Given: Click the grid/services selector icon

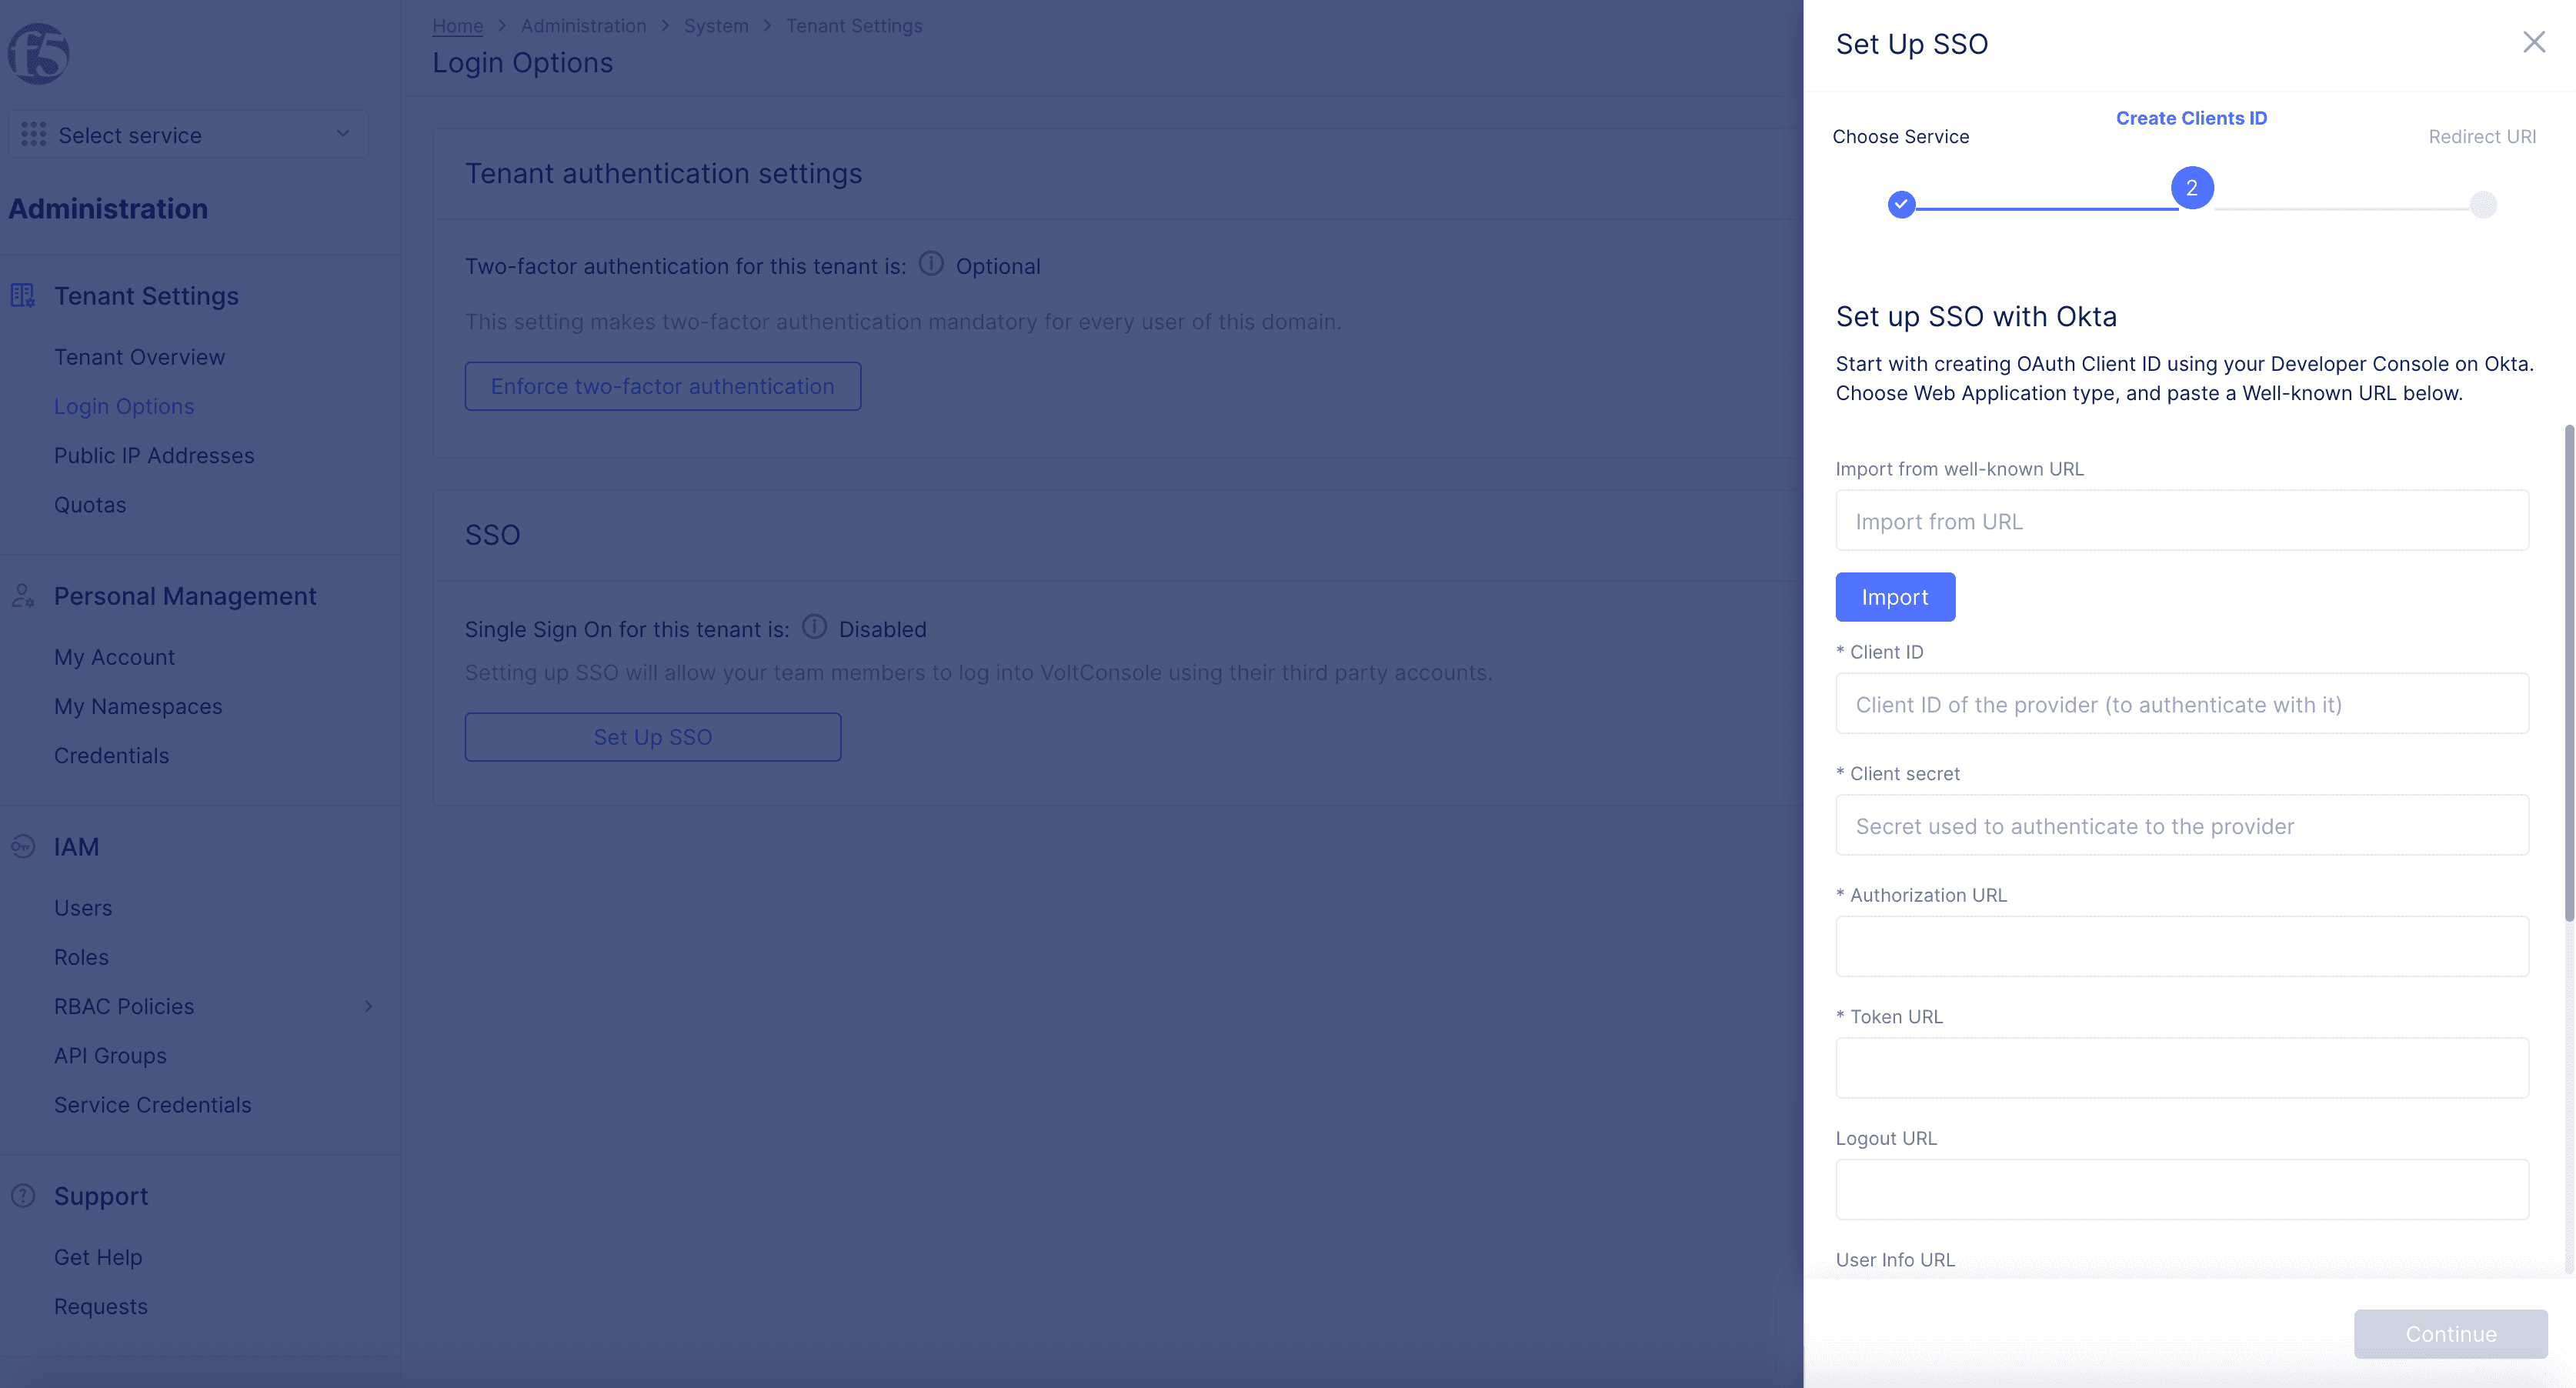Looking at the screenshot, I should pos(34,133).
